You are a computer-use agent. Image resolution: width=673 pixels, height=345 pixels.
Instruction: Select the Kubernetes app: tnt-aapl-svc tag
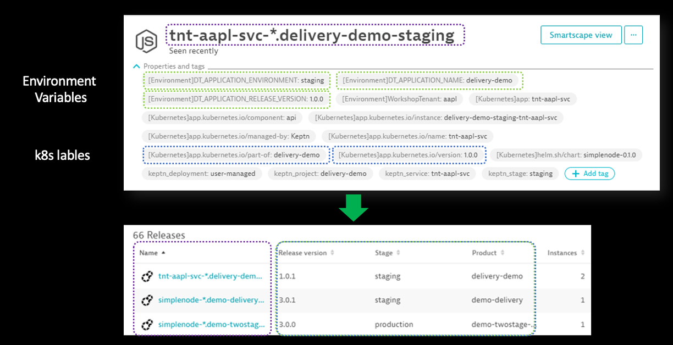pyautogui.click(x=523, y=99)
